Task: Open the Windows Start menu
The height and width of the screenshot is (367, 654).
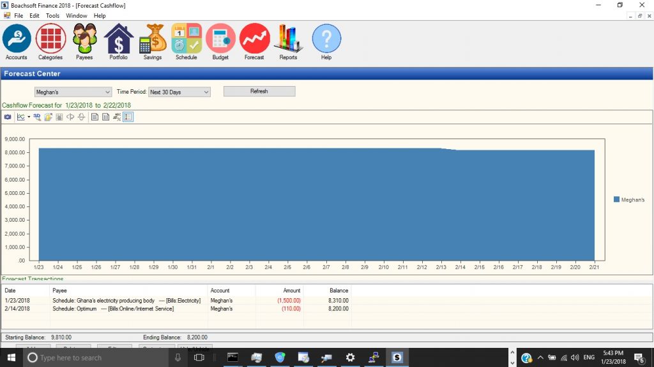Action: 11,357
